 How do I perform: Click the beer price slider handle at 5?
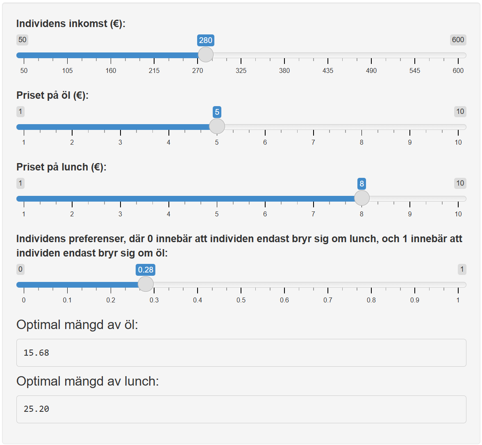(x=217, y=127)
